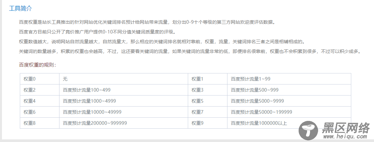Click the cell 百度预计流量200000~999999

[x=123, y=123]
